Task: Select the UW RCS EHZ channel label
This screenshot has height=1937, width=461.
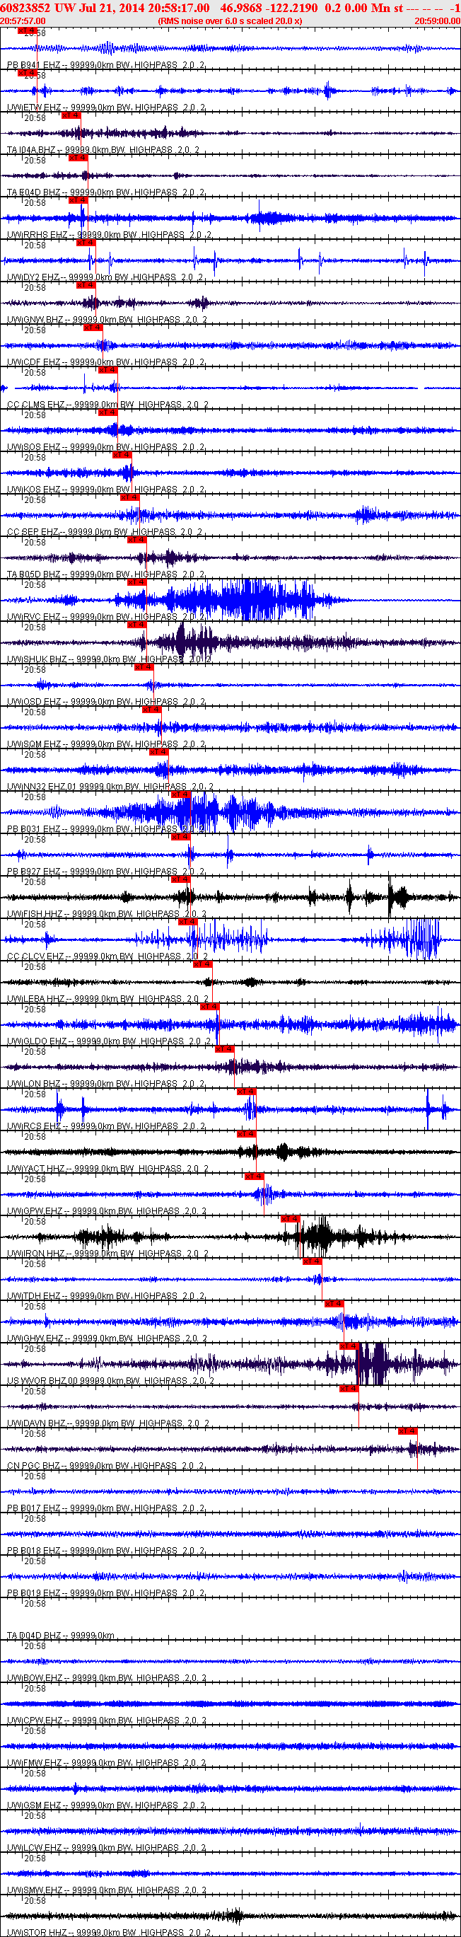Action: click(34, 1126)
